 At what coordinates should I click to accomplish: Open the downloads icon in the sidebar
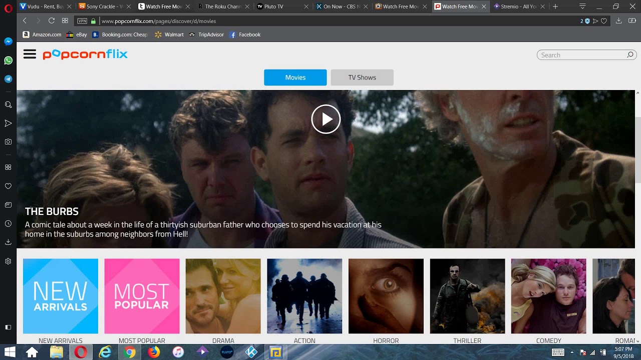(x=8, y=242)
